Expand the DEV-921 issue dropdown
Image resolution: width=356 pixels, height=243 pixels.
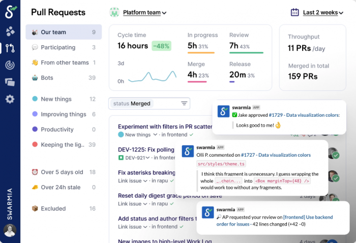click(147, 158)
